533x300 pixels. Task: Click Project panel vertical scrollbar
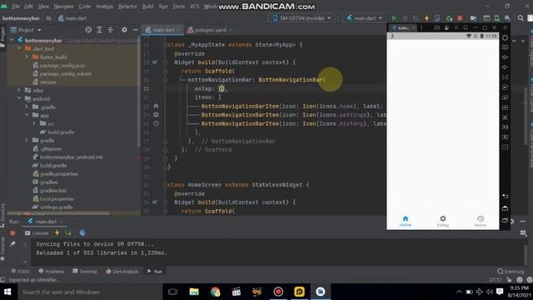[138, 92]
